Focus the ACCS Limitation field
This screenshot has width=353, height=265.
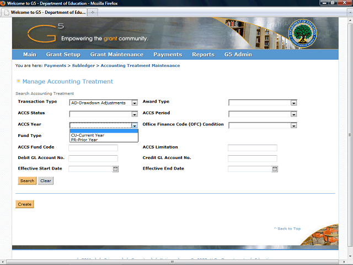(253, 148)
